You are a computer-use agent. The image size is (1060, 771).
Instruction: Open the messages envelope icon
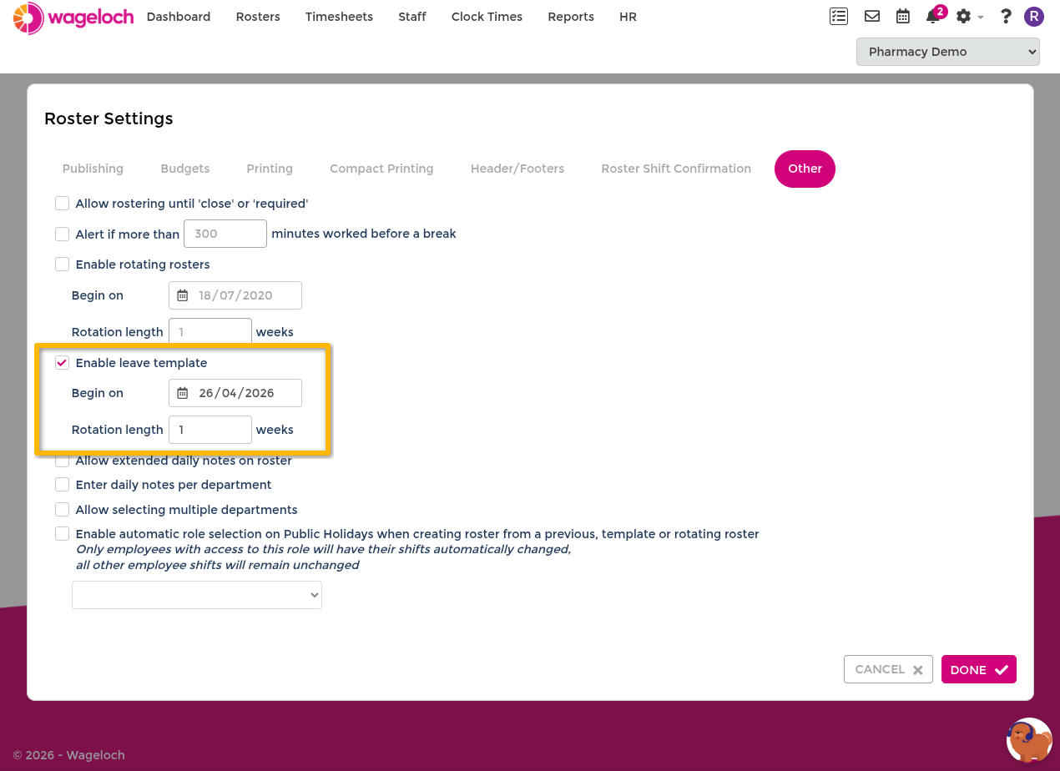[872, 16]
